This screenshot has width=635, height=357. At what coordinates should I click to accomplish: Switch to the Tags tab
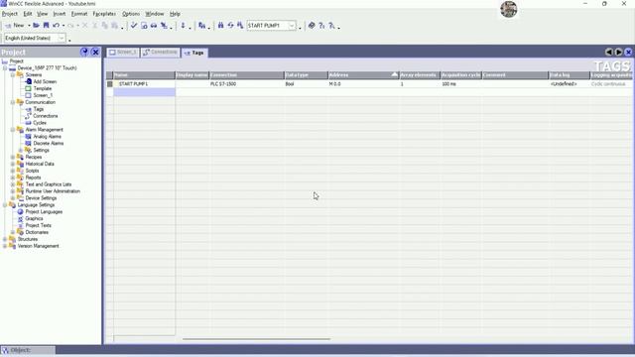coord(194,53)
